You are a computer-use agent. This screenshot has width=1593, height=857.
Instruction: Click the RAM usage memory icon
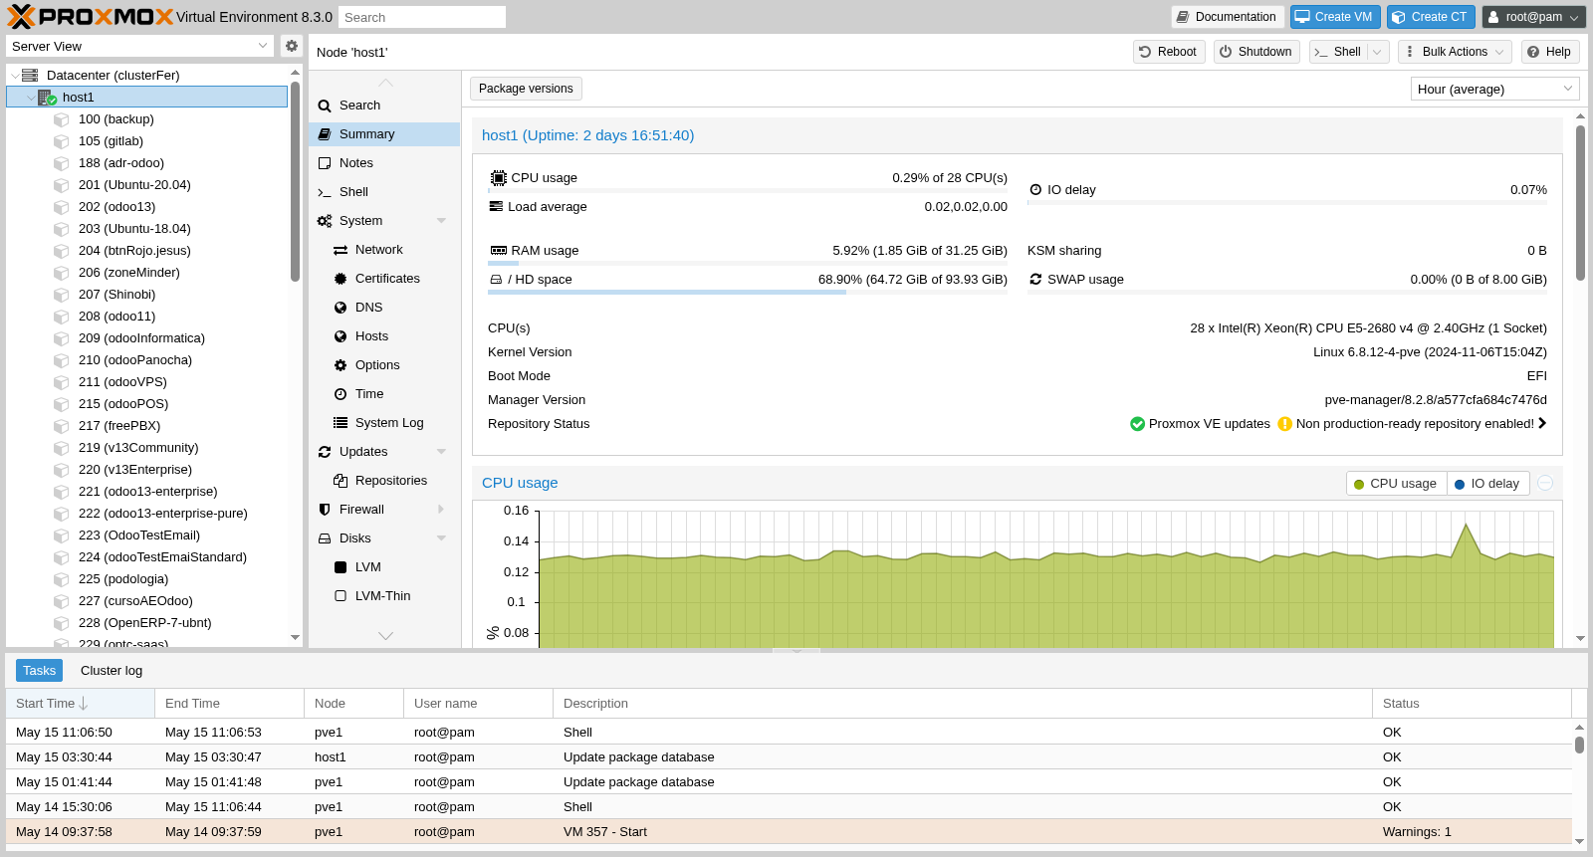coord(498,251)
